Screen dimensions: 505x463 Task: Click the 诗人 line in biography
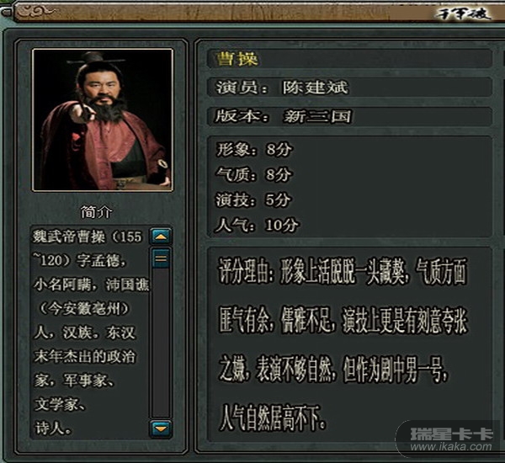click(x=53, y=428)
